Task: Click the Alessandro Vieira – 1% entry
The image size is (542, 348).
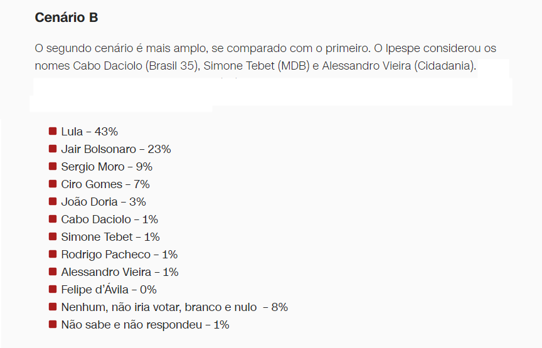Action: click(120, 272)
